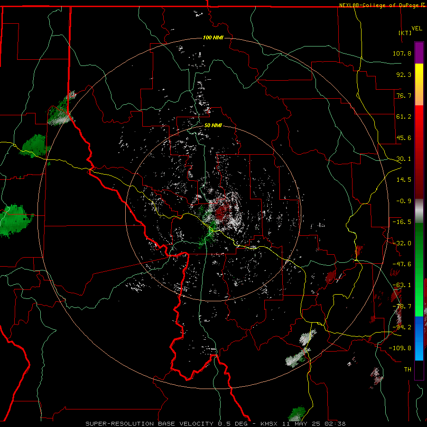The height and width of the screenshot is (427, 427).
Task: Click the KMSX station identifier in caption
Action: click(x=270, y=424)
